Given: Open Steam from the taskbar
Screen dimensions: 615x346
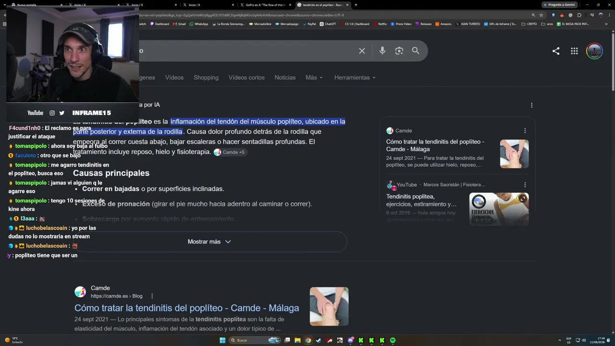Looking at the screenshot, I should point(319,340).
